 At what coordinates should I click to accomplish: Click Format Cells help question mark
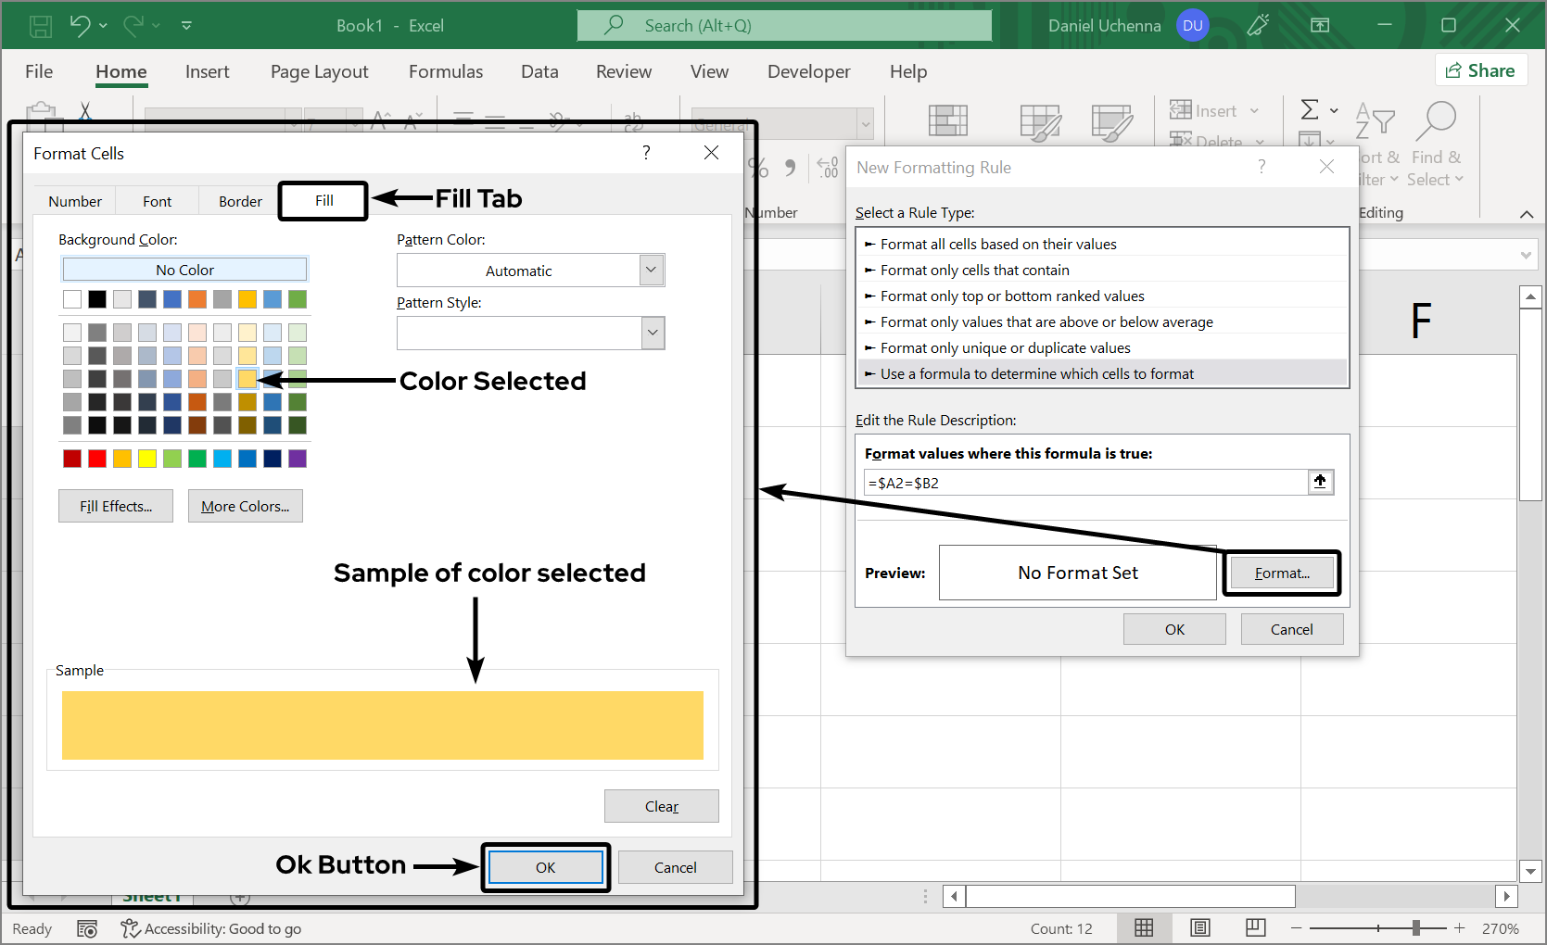coord(646,153)
